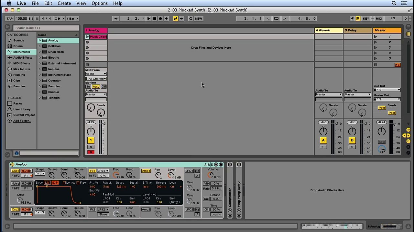Open the Create menu
The image size is (414, 232).
click(64, 3)
